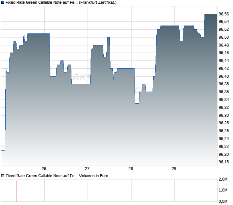Click the 2,0M volume axis label
Screen dimensions: 233x205
click(223, 179)
